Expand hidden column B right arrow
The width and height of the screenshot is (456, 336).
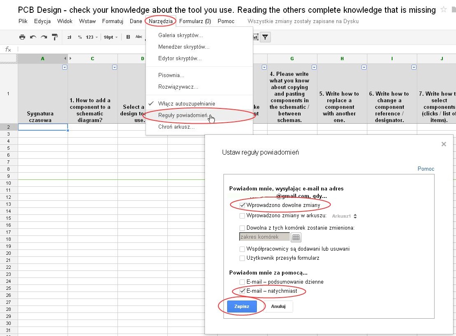71,59
